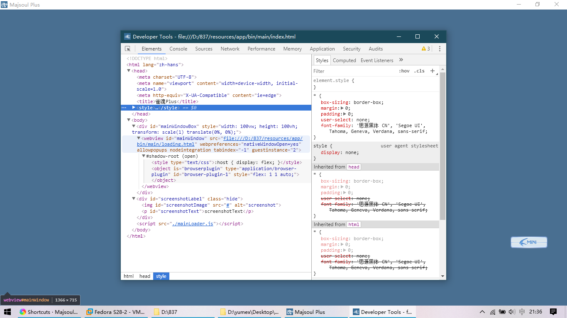The width and height of the screenshot is (567, 318).
Task: Switch to Fedora S28-2 VM taskbar button
Action: [x=116, y=312]
